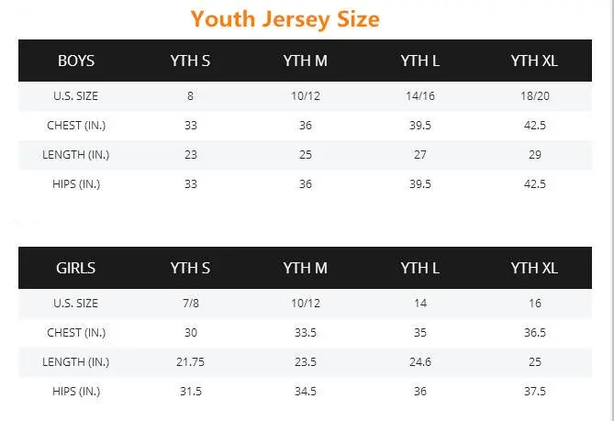The width and height of the screenshot is (614, 421).
Task: Click girls length value 21.75
Action: [x=190, y=362]
